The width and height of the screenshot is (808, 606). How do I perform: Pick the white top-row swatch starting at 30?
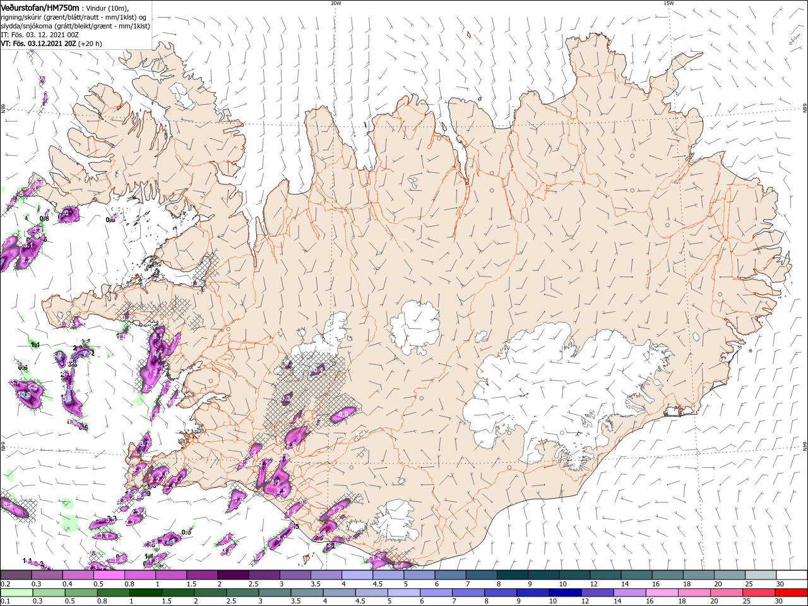[790, 575]
